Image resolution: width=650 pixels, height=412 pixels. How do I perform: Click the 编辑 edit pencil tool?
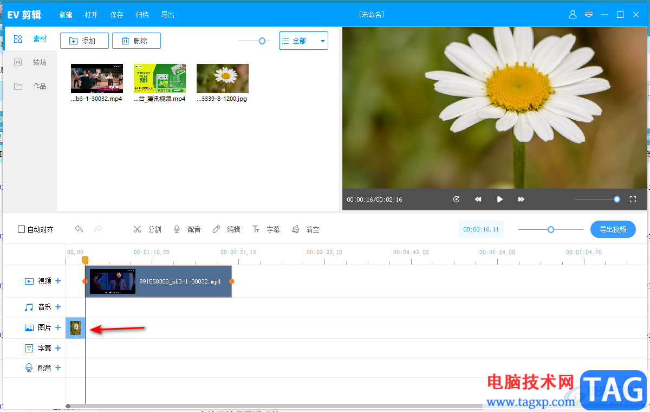coord(226,229)
